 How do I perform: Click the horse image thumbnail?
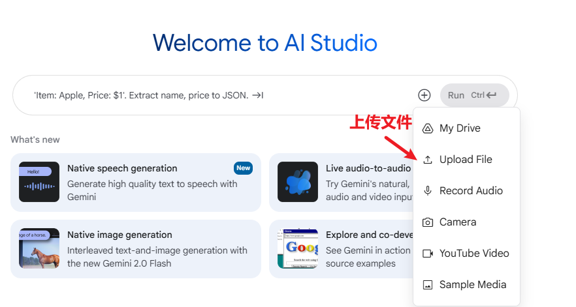click(x=39, y=248)
